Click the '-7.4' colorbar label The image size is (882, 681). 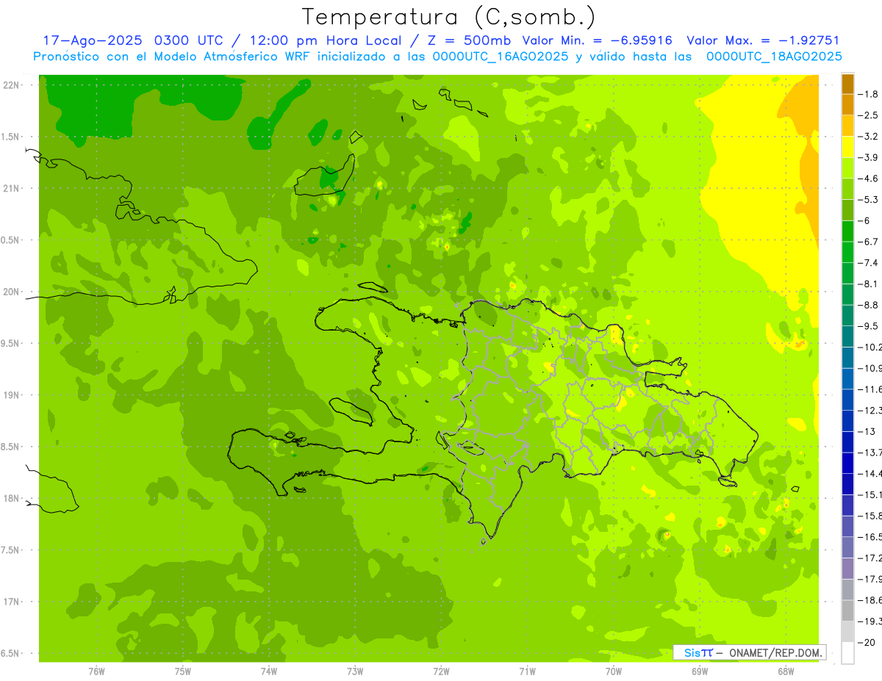(868, 262)
